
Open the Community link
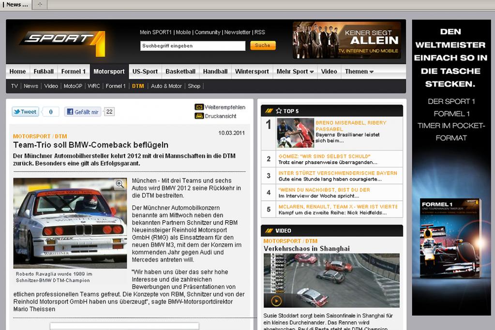pyautogui.click(x=208, y=32)
